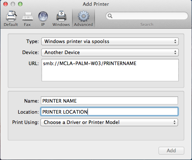Click the Add button
Viewport: 192px width, 160px height.
point(171,150)
